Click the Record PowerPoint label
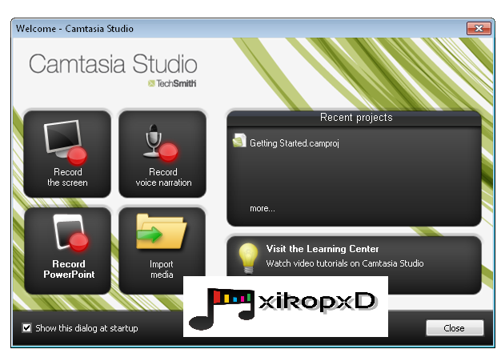This screenshot has width=497, height=349. click(69, 269)
